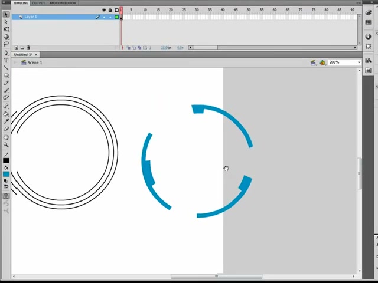
Task: Open the Motion Presets panel icon
Action: click(368, 70)
